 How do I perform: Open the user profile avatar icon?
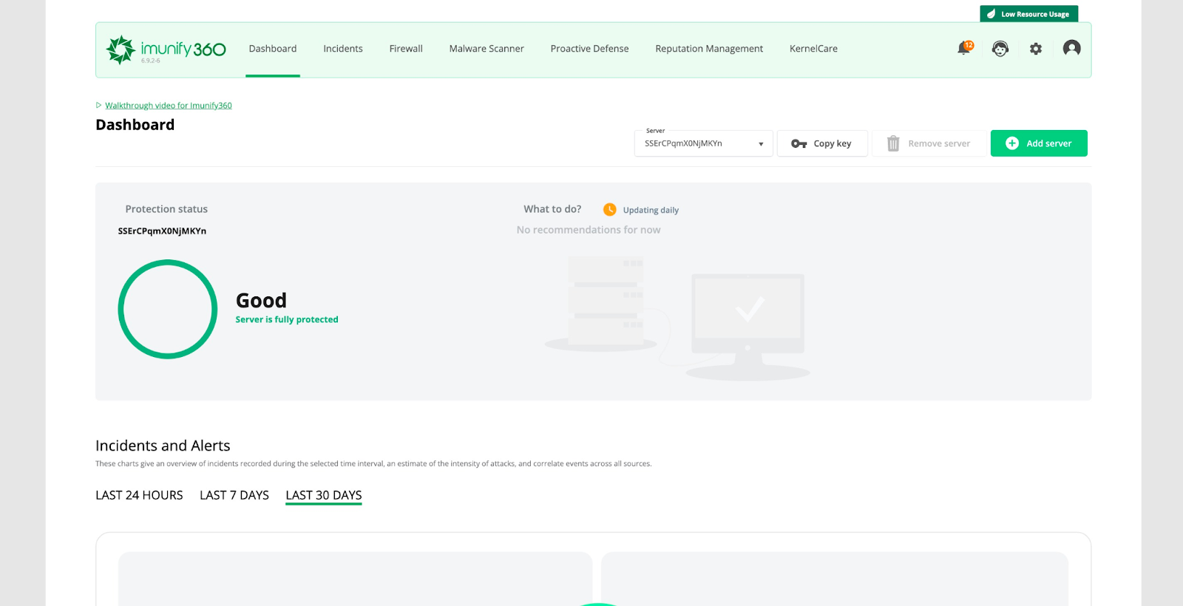[1071, 48]
